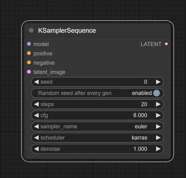
Task: Decrease denoise with the left arrow
Action: tap(36, 149)
